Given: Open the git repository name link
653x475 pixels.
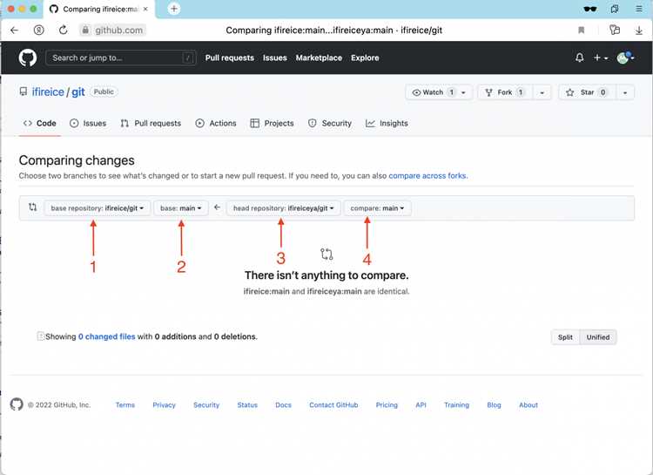Looking at the screenshot, I should (x=77, y=92).
